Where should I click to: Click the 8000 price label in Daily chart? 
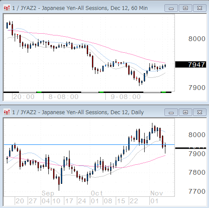[197, 135]
